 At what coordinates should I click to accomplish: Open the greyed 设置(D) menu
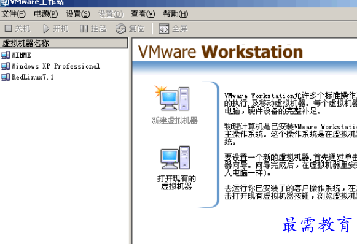111,14
